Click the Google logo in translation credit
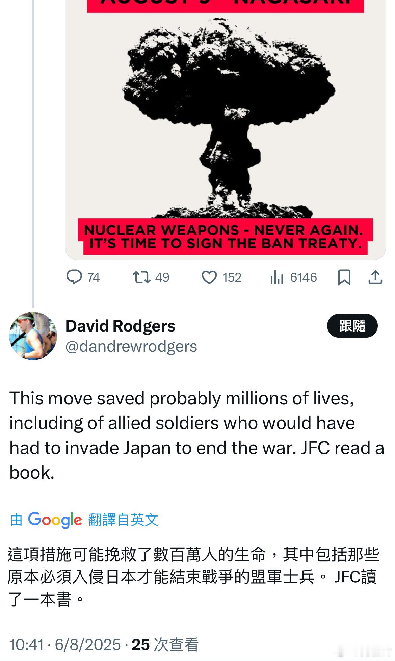 point(55,520)
